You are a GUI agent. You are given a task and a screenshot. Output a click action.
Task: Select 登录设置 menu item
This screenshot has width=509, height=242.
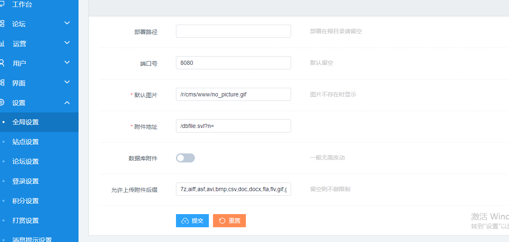point(25,181)
